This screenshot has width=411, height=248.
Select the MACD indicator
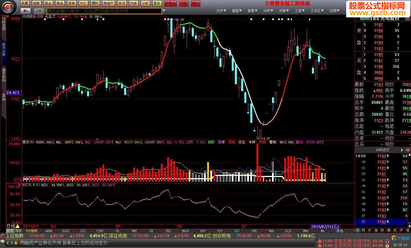click(186, 231)
